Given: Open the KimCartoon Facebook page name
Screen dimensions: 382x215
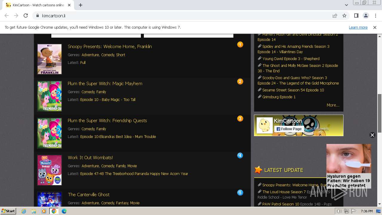Looking at the screenshot, I should coord(288,121).
